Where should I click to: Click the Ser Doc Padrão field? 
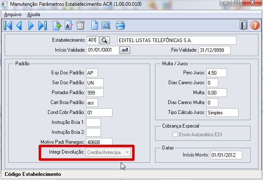pos(95,83)
